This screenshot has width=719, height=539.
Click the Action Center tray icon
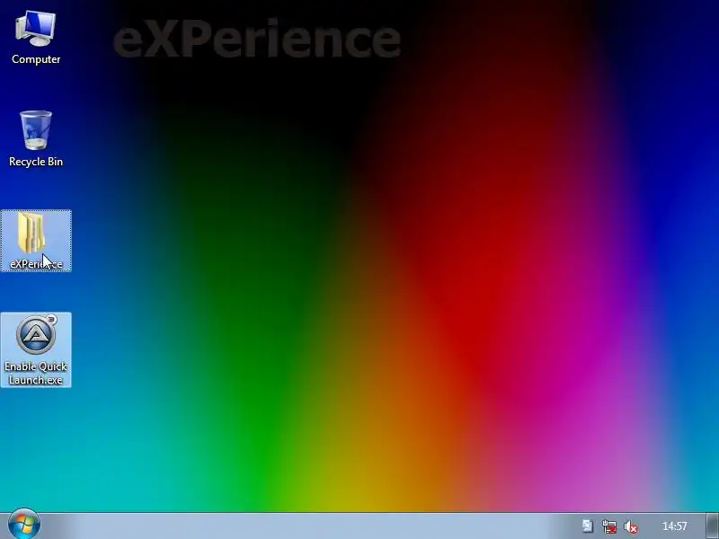point(588,526)
